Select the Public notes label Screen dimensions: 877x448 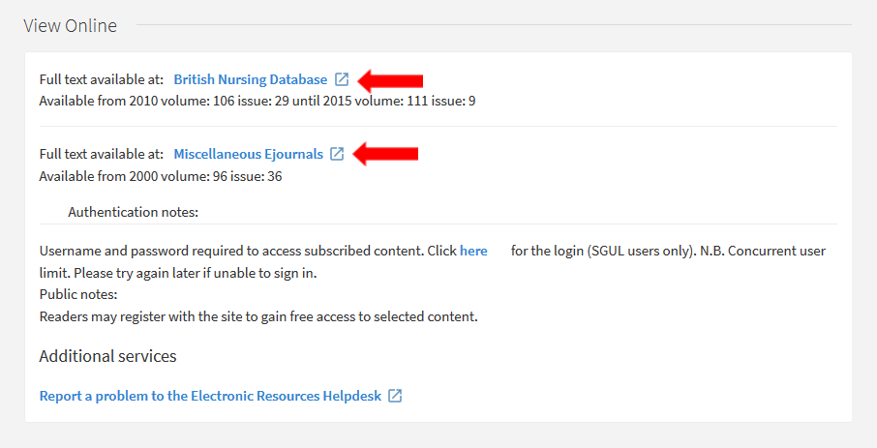point(77,294)
